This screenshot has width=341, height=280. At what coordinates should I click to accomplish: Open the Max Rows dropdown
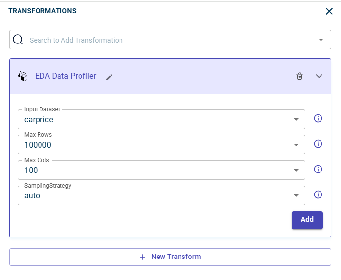pyautogui.click(x=296, y=145)
